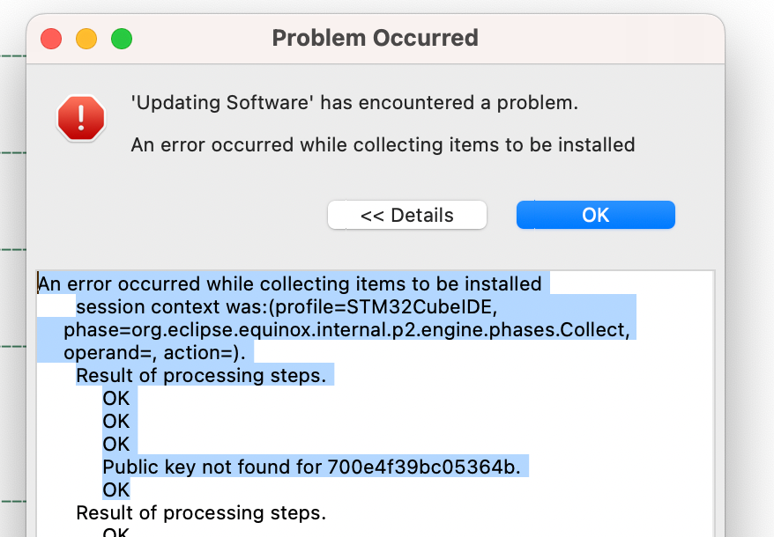Click the first highlighted line in the details box

290,284
